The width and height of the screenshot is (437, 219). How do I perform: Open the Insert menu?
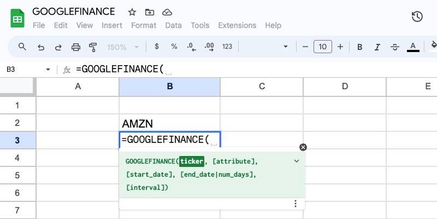pyautogui.click(x=112, y=25)
